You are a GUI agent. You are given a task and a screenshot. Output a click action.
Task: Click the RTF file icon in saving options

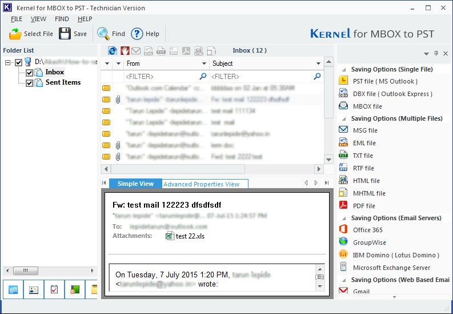point(343,168)
